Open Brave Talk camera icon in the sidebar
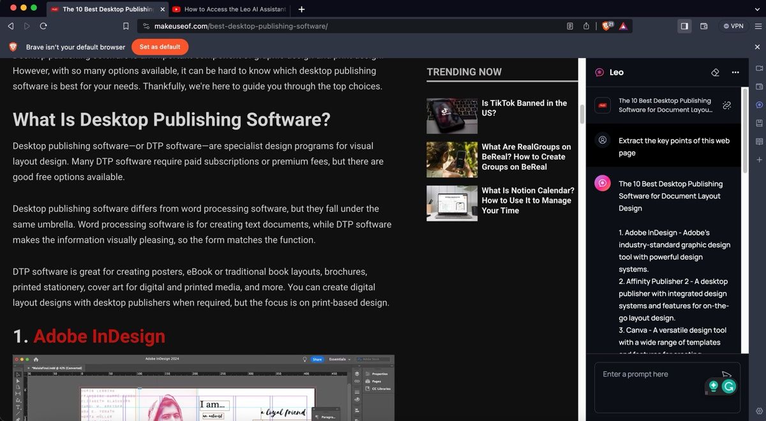The image size is (766, 421). [759, 68]
